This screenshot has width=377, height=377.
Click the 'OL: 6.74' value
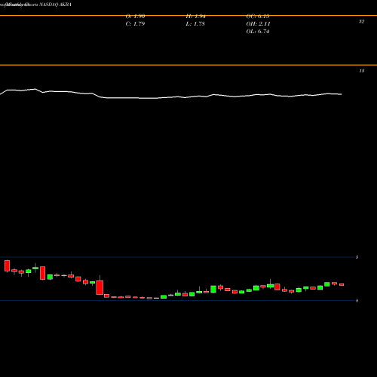258,32
